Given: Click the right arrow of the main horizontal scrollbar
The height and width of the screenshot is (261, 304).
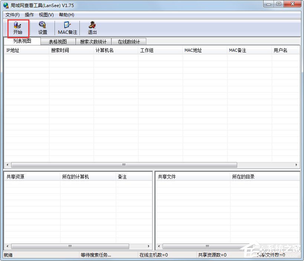Looking at the screenshot, I should 296,165.
